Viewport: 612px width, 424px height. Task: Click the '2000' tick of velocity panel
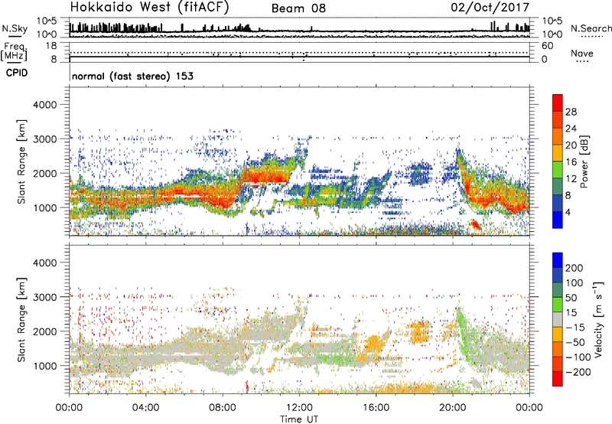pyautogui.click(x=44, y=331)
